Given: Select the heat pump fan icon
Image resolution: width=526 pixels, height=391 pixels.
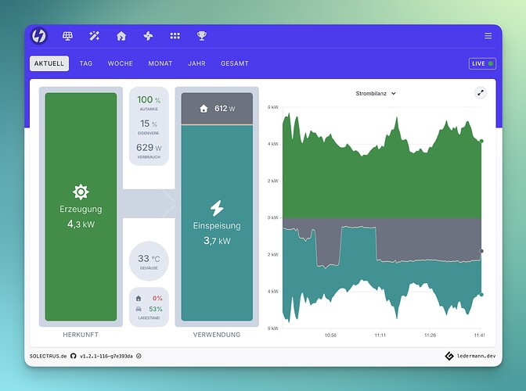Looking at the screenshot, I should click(x=148, y=36).
